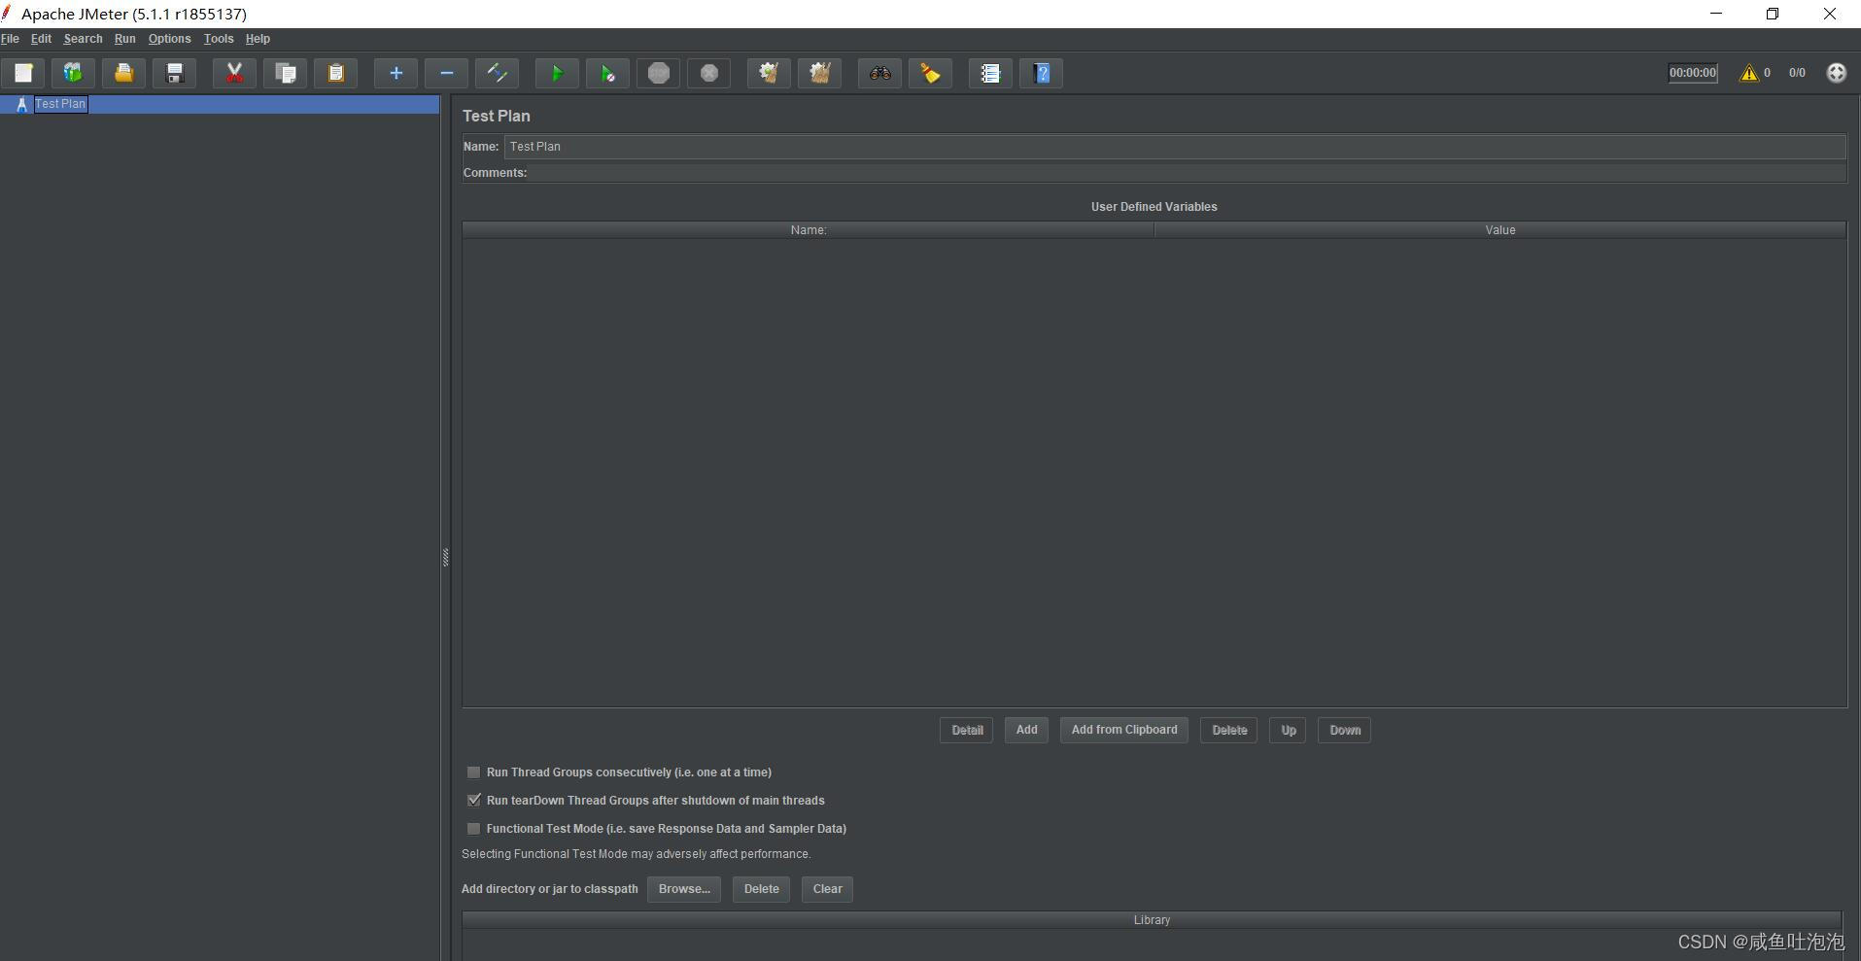Click the Detail button

coord(966,731)
